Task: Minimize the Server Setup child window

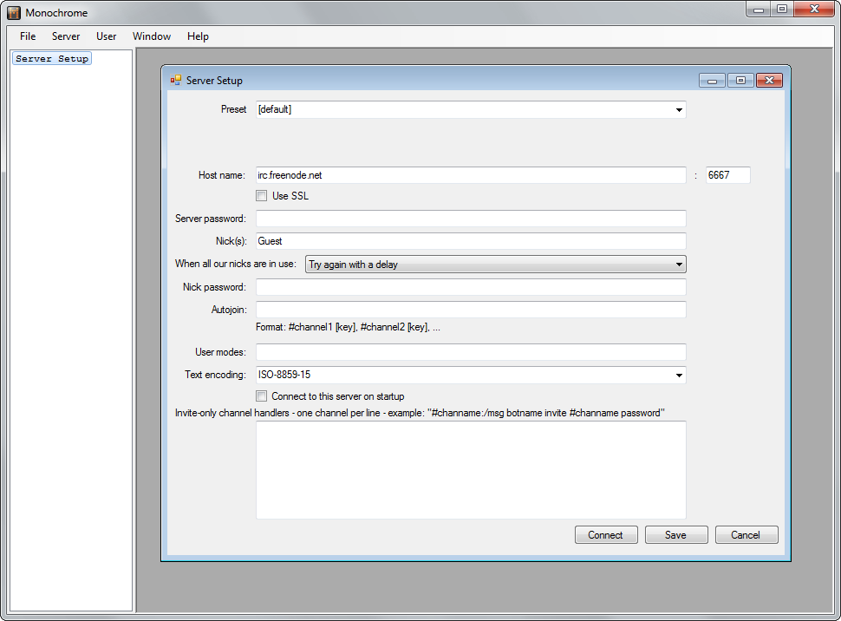Action: 713,81
